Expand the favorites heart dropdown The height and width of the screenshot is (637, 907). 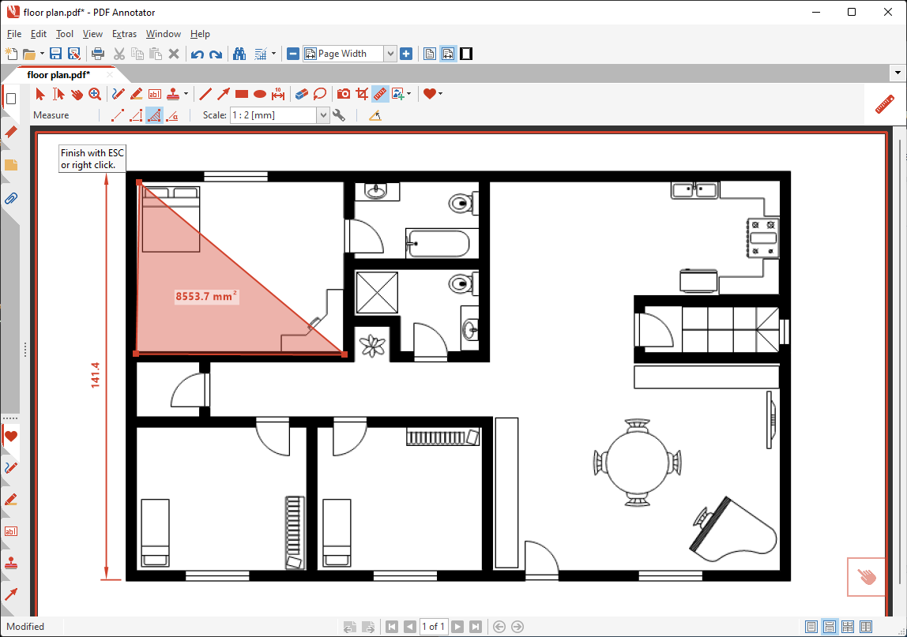pos(439,94)
